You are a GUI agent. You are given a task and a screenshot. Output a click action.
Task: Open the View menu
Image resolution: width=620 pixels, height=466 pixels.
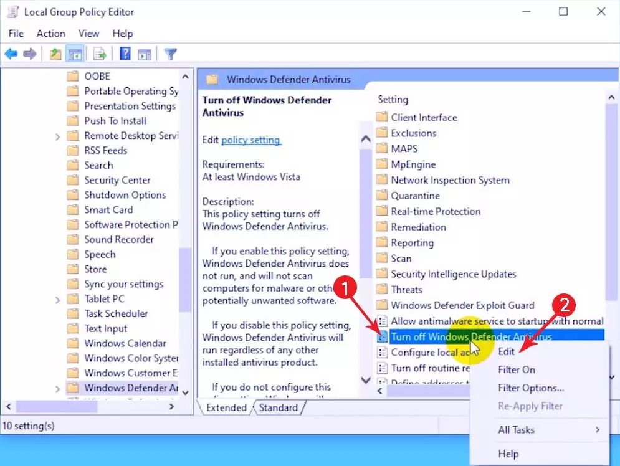(88, 34)
